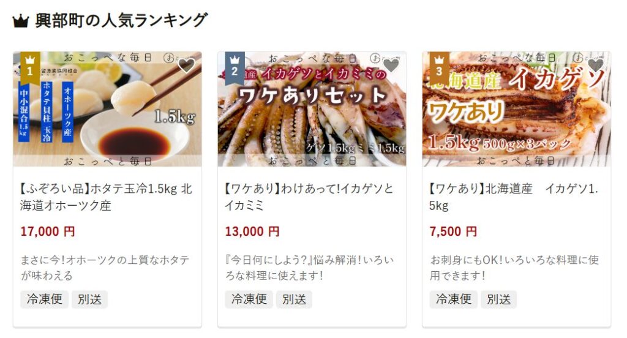Click the rank 2 silver crown badge

point(235,67)
